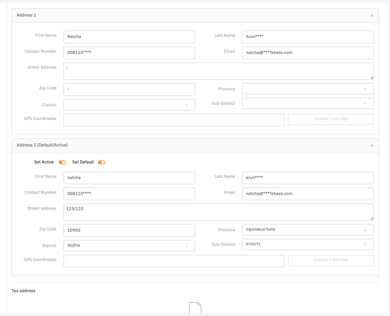Toggle the Set Active switch
390x316 pixels.
coord(62,162)
